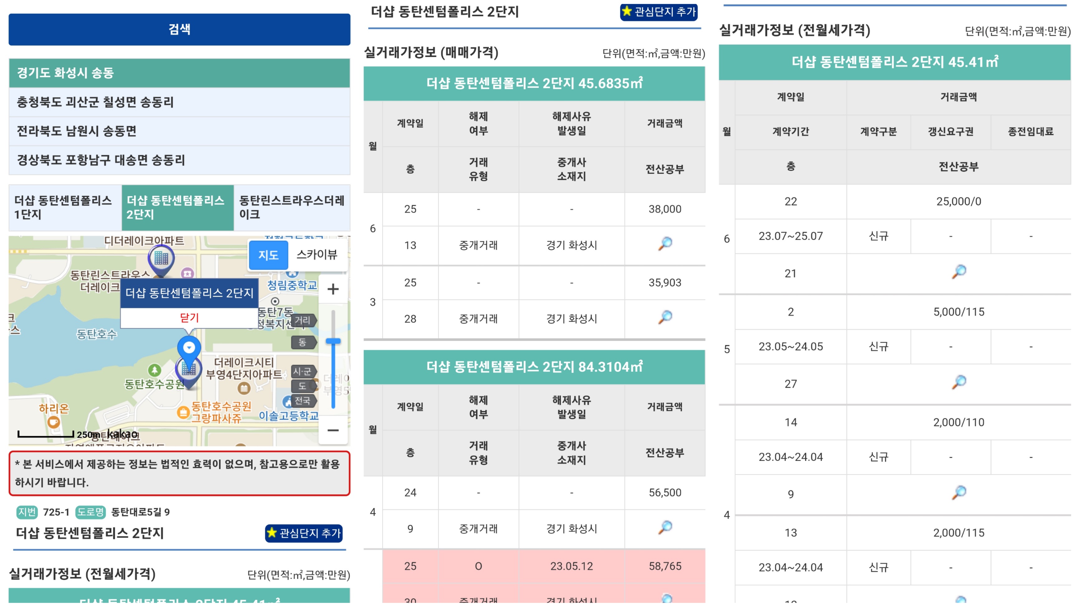This screenshot has width=1080, height=607.
Task: Open 전산공부 magnifier for May 5,000/115 lease
Action: (959, 382)
